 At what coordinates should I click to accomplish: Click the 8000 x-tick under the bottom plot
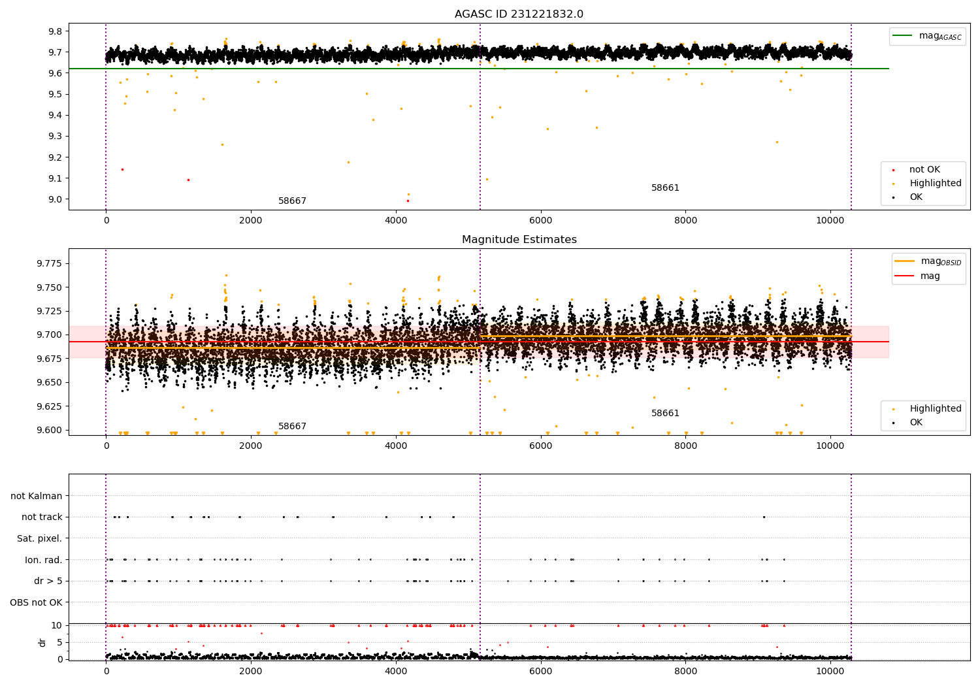click(x=685, y=671)
